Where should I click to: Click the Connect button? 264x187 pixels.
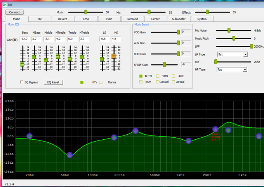(x=14, y=12)
